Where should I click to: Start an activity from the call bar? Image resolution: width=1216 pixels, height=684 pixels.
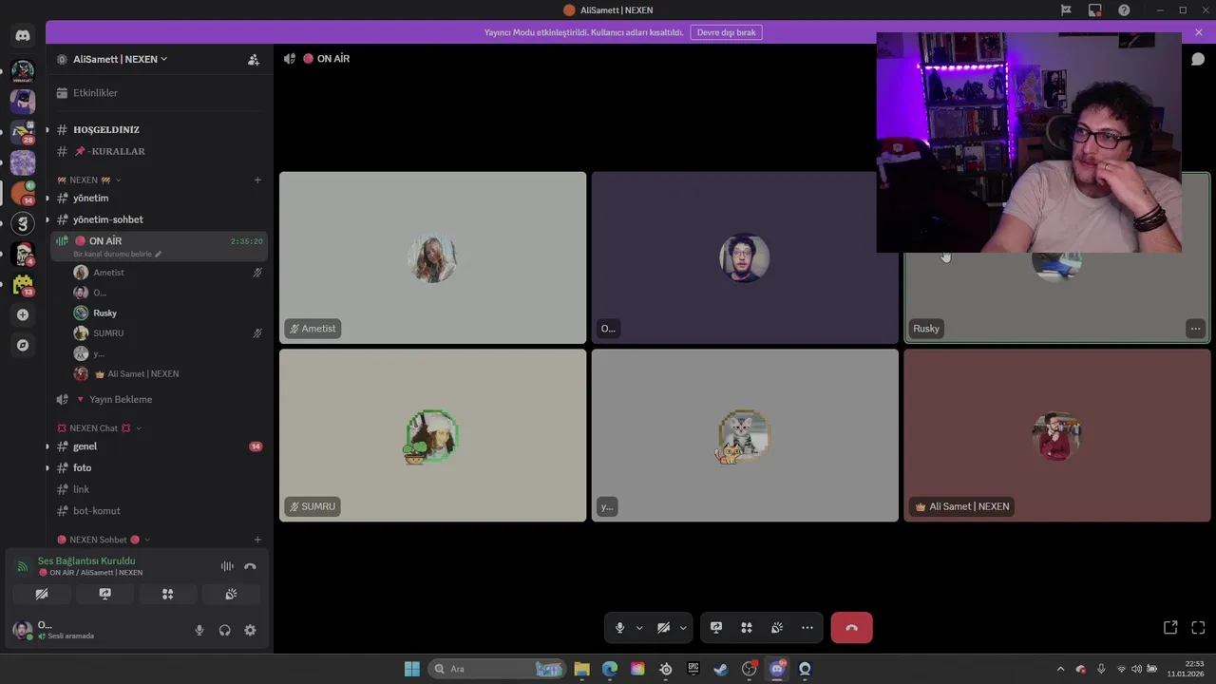click(x=747, y=628)
